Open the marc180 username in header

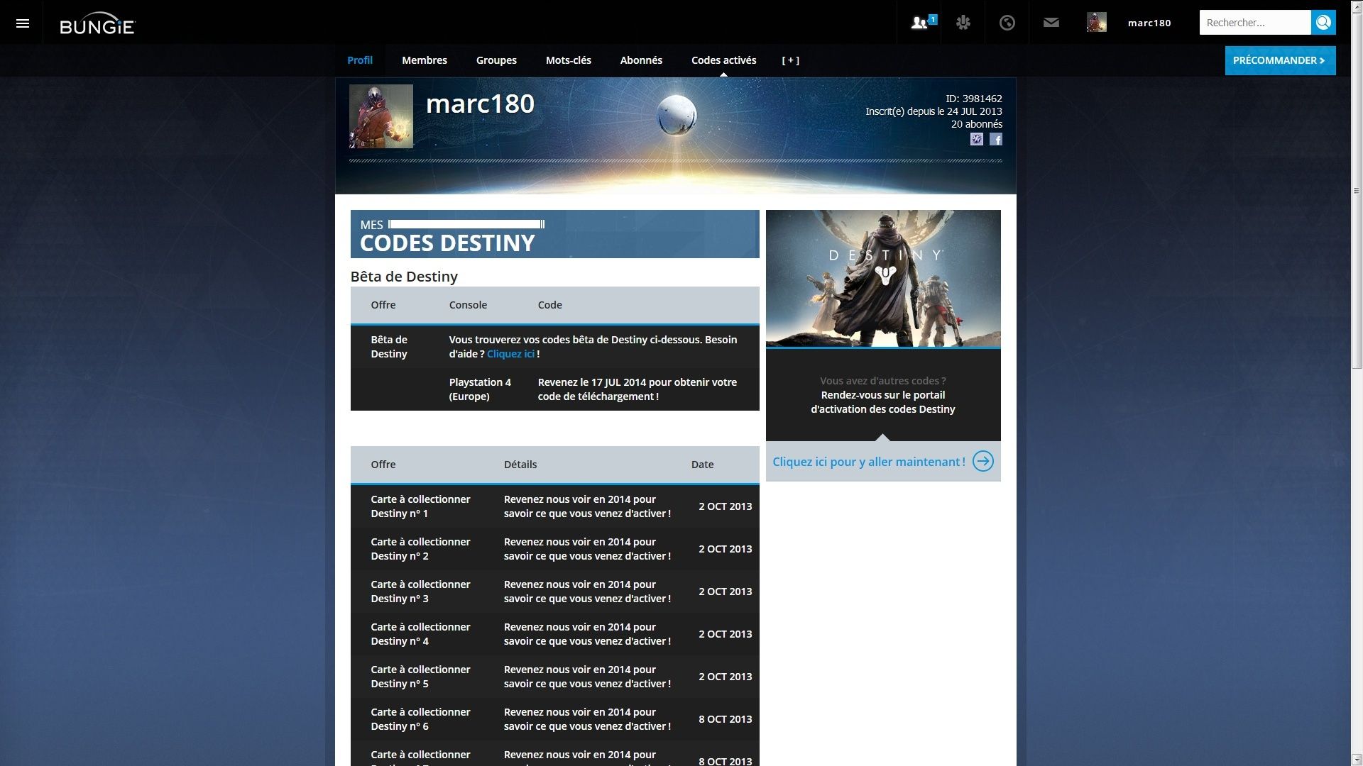point(1149,23)
